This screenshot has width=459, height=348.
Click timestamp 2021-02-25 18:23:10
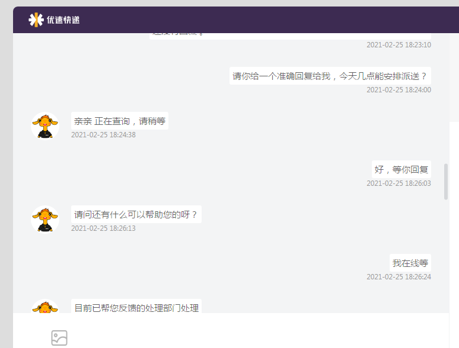pyautogui.click(x=399, y=45)
